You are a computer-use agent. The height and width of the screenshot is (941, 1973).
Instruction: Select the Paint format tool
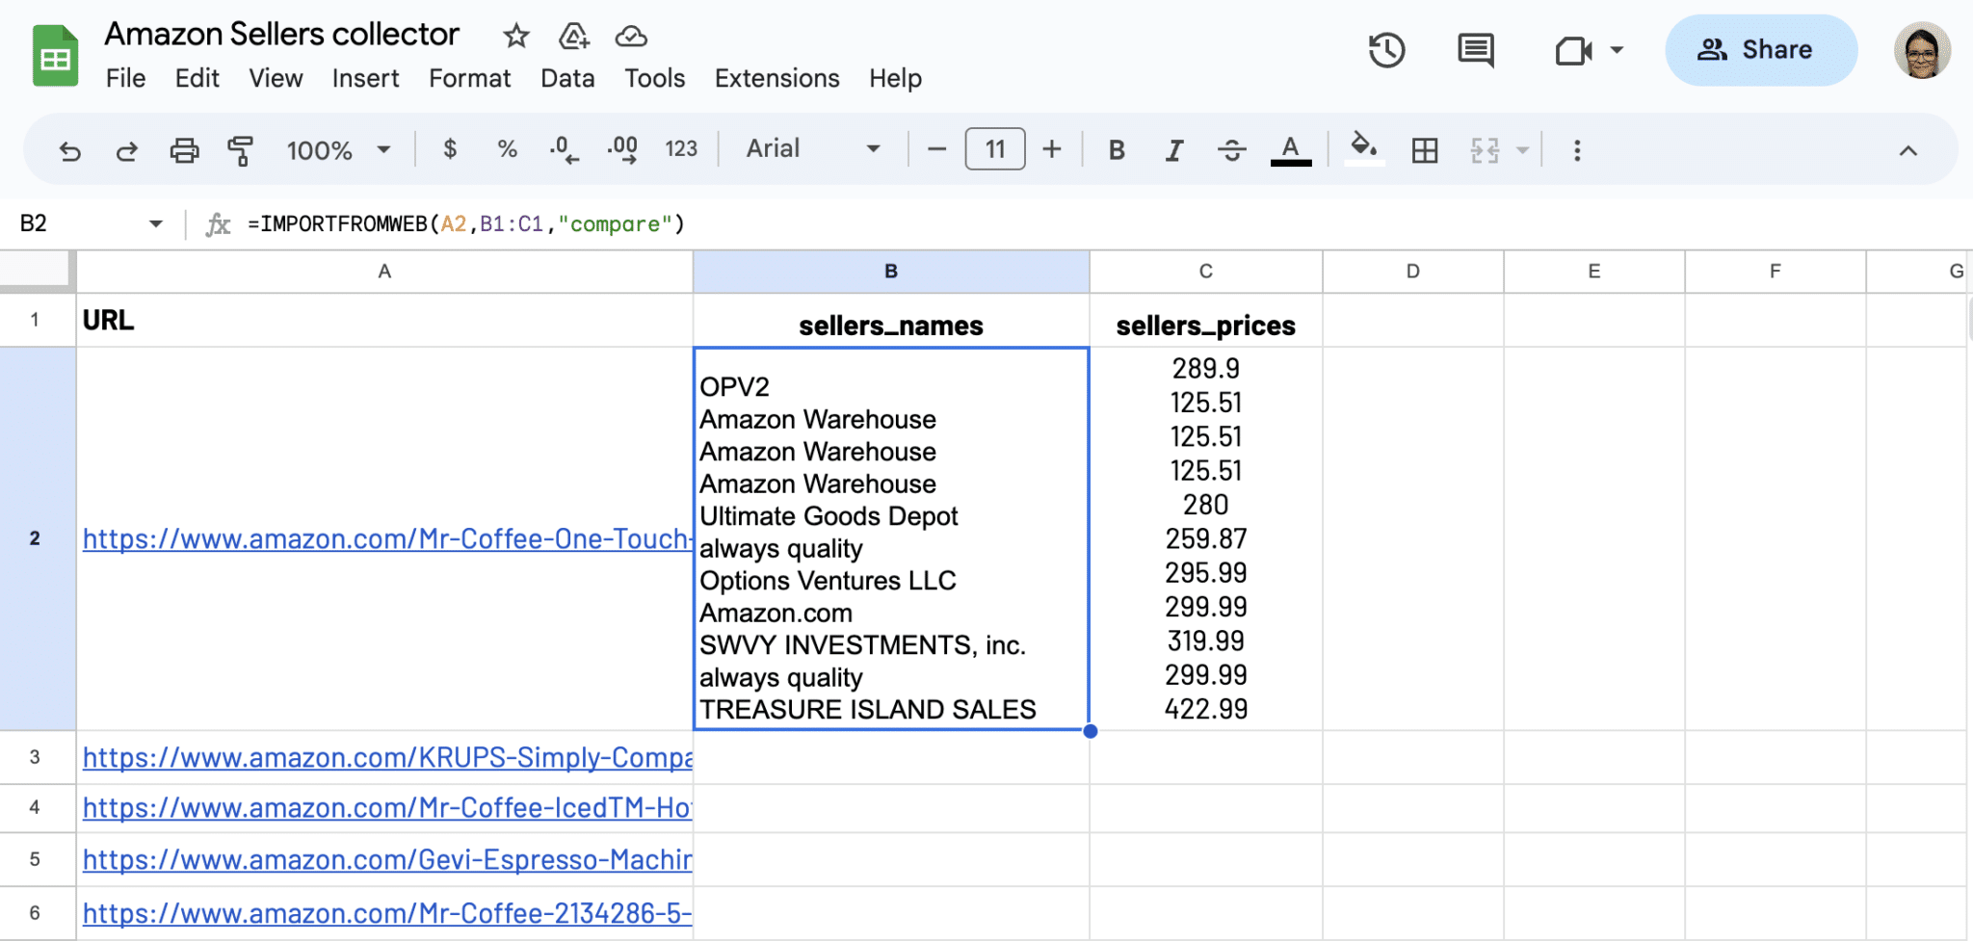240,149
